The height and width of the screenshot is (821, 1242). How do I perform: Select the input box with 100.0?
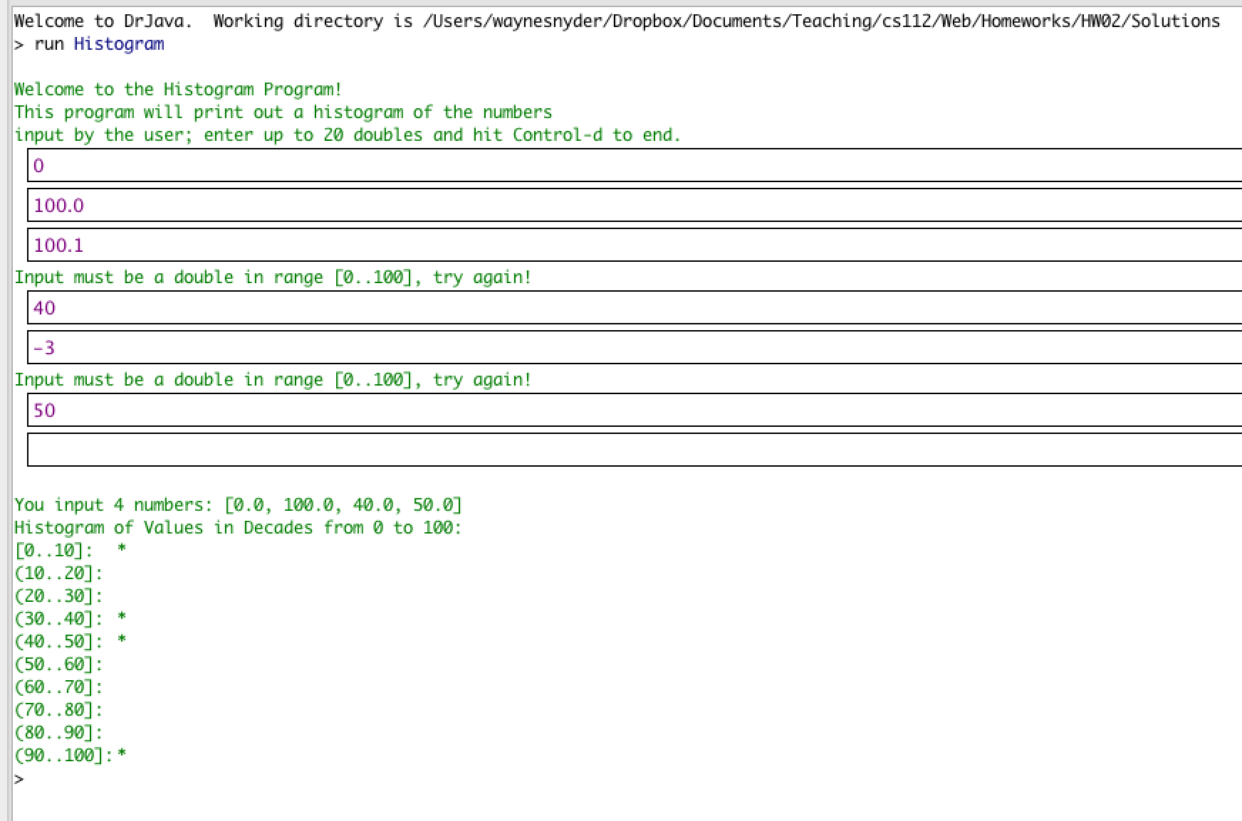pos(634,206)
